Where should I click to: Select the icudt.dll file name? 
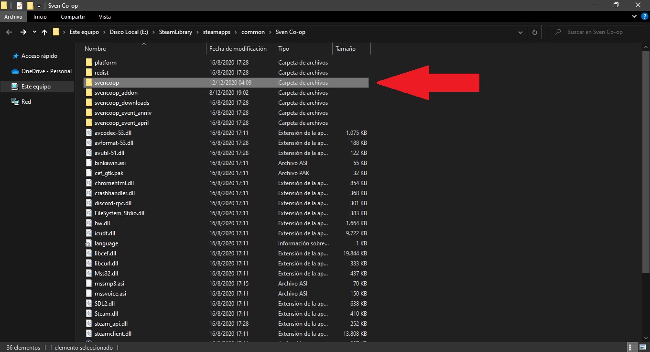[x=105, y=233]
